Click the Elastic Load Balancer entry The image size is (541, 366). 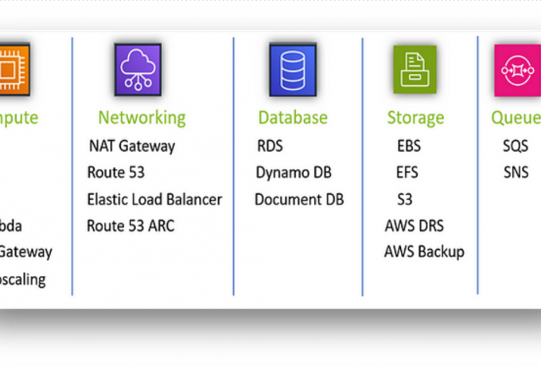click(154, 200)
